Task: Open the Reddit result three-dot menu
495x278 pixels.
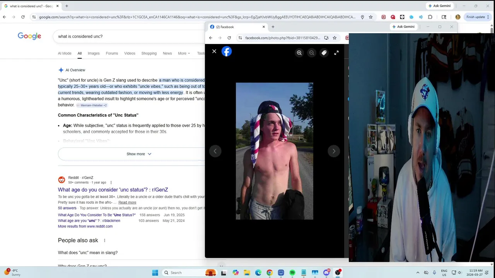Action: click(x=111, y=183)
